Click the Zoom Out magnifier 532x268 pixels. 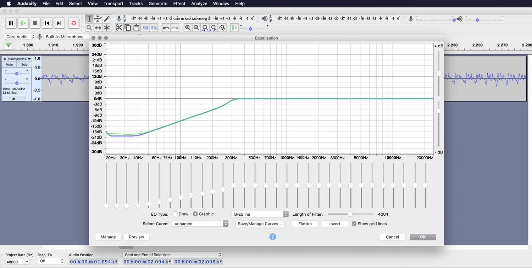click(196, 28)
